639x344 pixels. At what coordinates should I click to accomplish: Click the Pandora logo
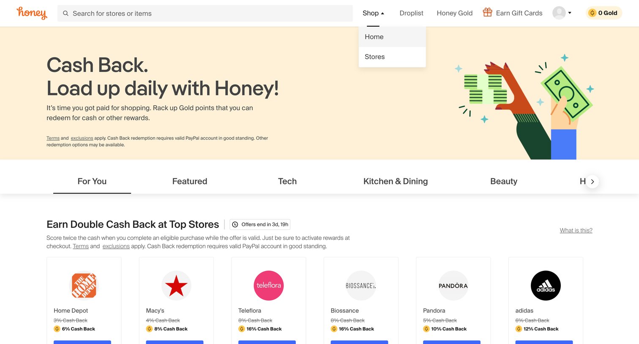453,286
